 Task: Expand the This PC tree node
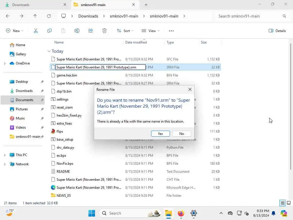pos(5,155)
